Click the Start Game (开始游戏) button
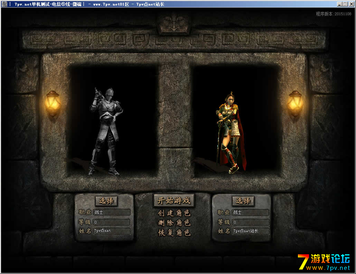Image resolution: width=356 pixels, height=274 pixels. coord(174,200)
